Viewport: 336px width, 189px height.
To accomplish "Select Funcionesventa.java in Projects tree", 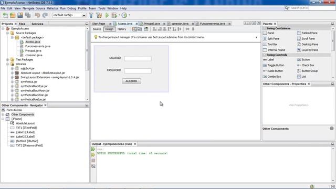I will pyautogui.click(x=38, y=46).
